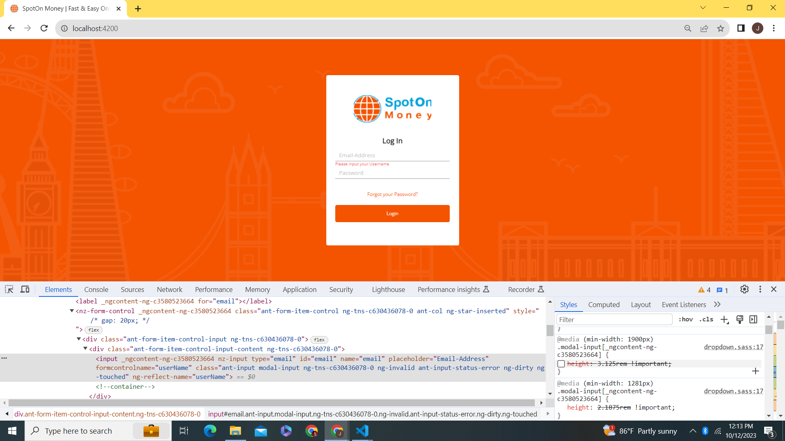
Task: Toggle the device toolbar
Action: click(25, 290)
